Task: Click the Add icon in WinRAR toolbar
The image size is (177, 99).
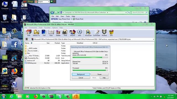Action: pyautogui.click(x=28, y=33)
